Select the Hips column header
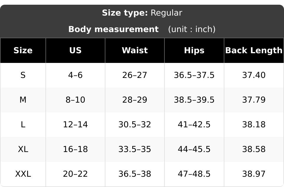Image resolution: width=284 pixels, height=187 pixels. 194,51
